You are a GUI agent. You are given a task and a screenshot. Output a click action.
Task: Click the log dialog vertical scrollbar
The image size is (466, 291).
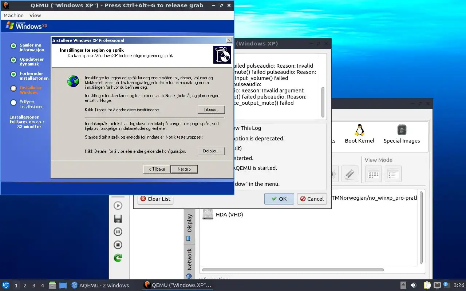tap(323, 102)
